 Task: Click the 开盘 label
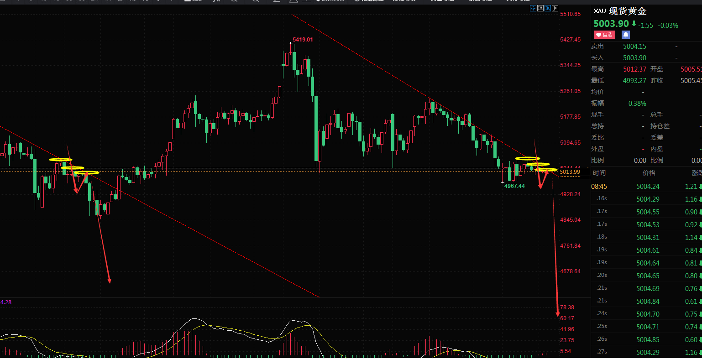coord(657,69)
